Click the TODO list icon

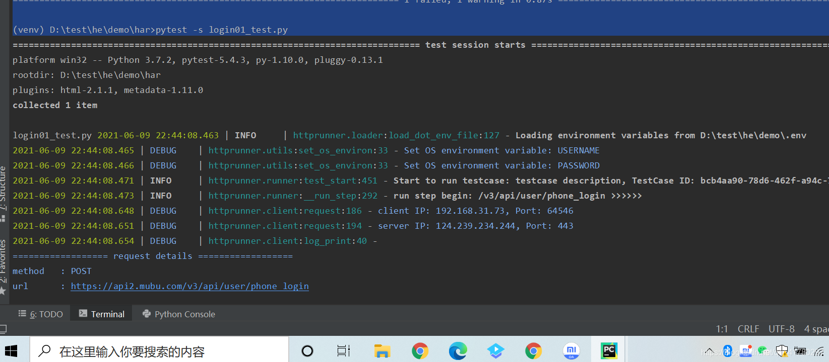tap(22, 314)
